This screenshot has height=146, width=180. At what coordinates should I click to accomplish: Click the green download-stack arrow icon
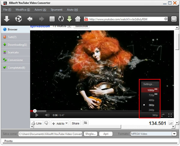tap(69, 19)
